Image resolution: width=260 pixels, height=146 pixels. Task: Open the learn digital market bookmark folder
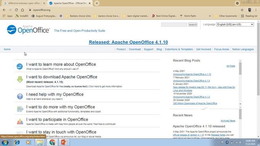coord(136,16)
